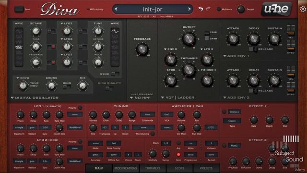Image resolution: width=307 pixels, height=173 pixels.
Task: Click the Cross modulation knob
Action: [x=51, y=86]
